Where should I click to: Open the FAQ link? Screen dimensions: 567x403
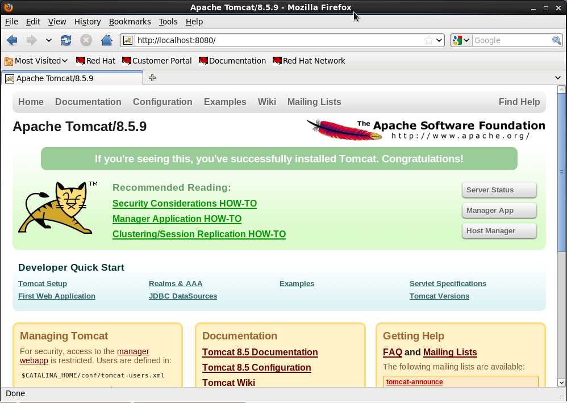pyautogui.click(x=393, y=352)
